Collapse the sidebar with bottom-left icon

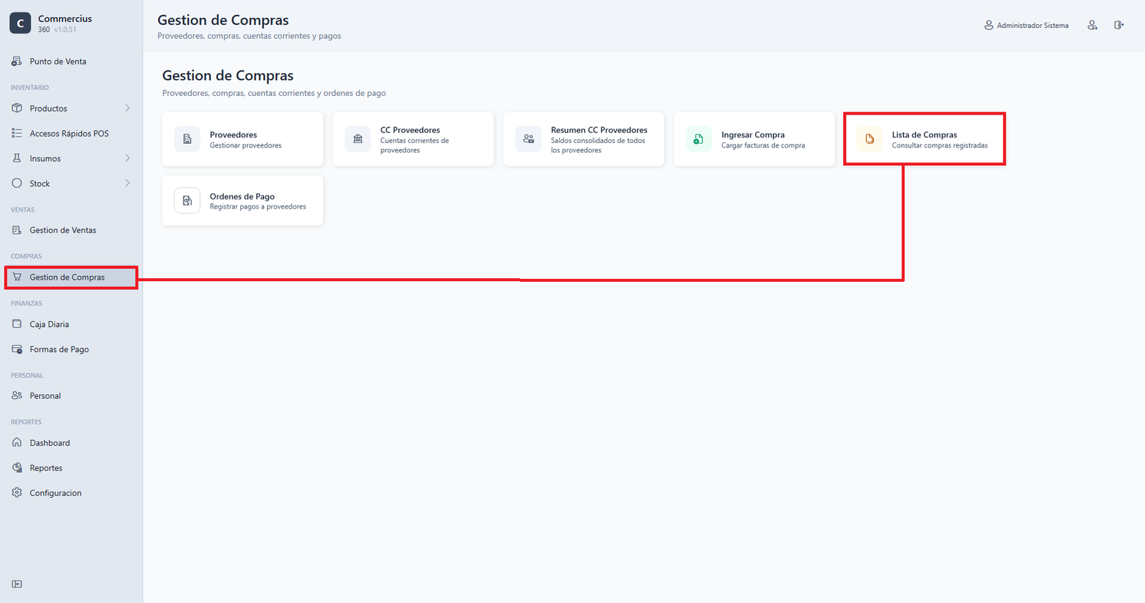click(17, 584)
